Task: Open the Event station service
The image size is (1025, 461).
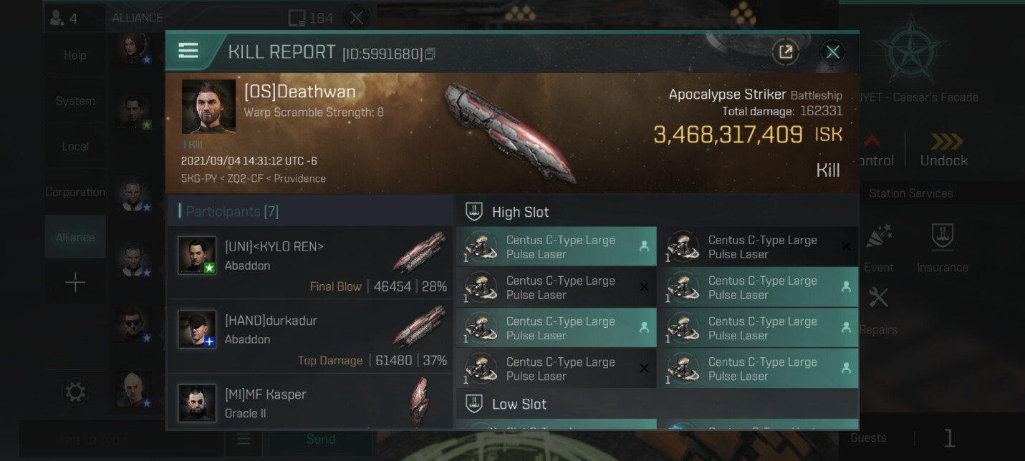Action: pyautogui.click(x=878, y=248)
